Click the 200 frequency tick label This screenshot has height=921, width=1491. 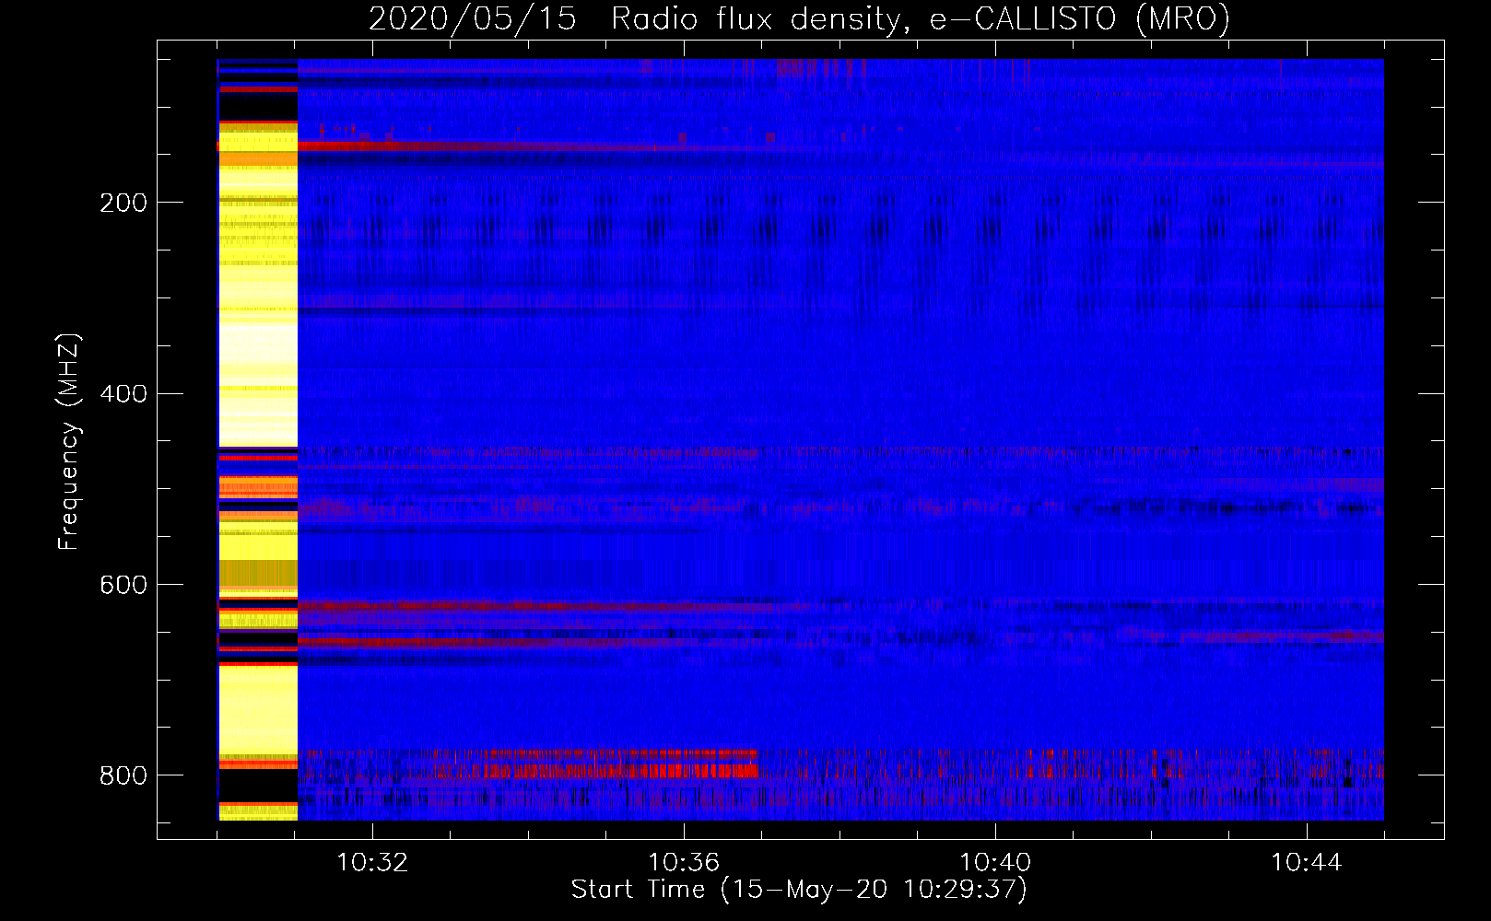coord(123,203)
